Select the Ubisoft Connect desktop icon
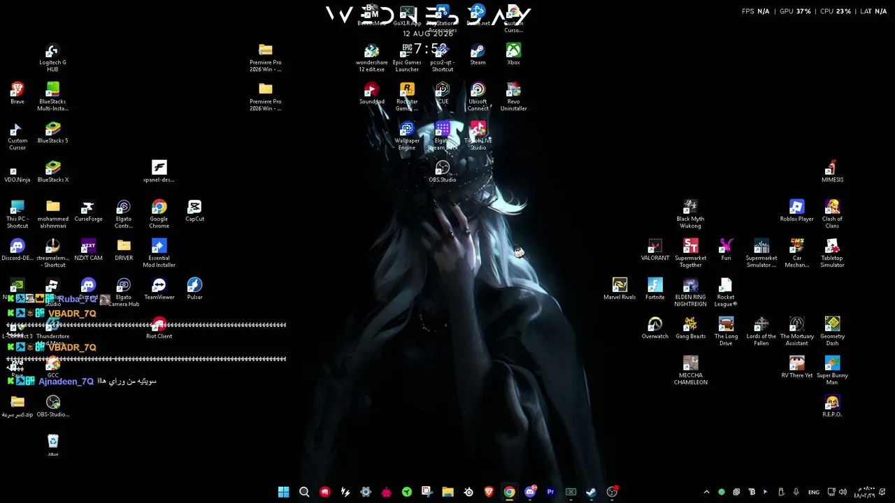This screenshot has width=895, height=503. (x=478, y=97)
